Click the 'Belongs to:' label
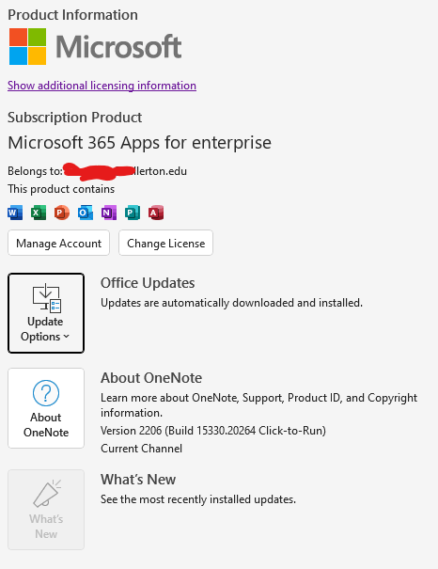 (x=35, y=171)
